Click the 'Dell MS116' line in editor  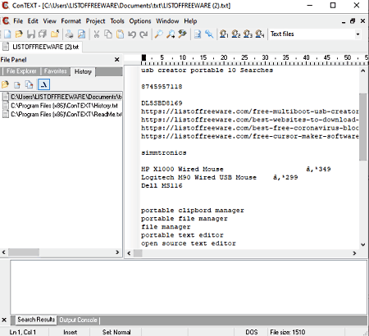pos(162,186)
